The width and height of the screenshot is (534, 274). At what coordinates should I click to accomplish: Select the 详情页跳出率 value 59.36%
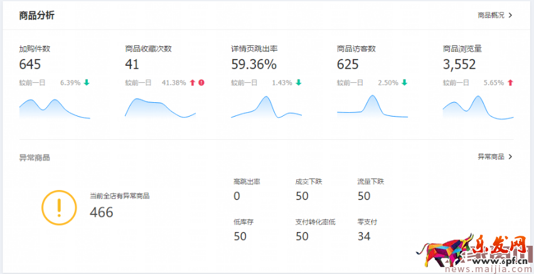click(254, 65)
